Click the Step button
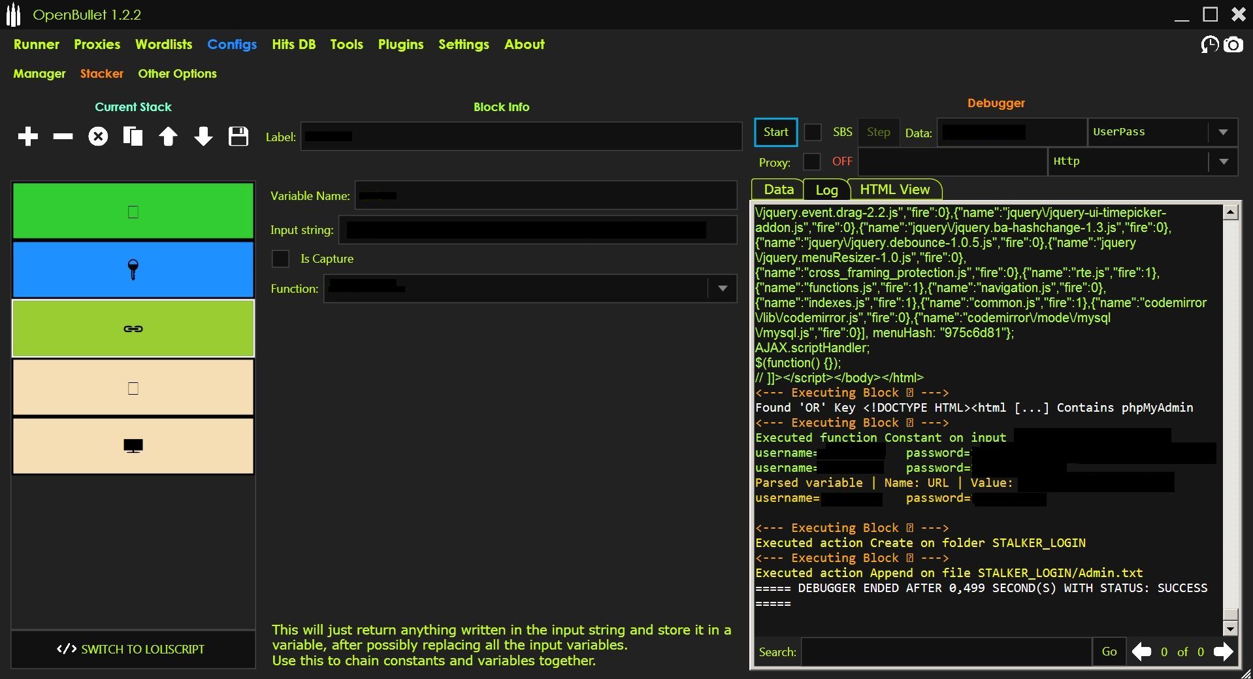Viewport: 1253px width, 679px height. coord(879,132)
